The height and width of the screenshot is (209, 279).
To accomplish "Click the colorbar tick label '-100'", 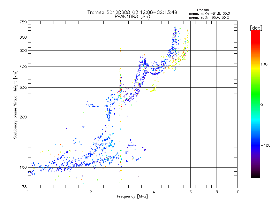I will point(265,145).
